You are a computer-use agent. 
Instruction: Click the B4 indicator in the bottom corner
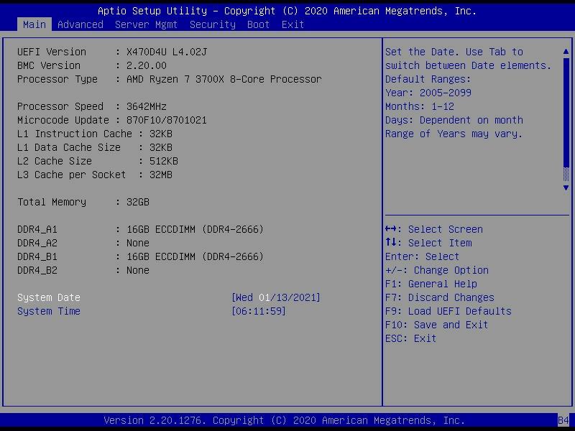pyautogui.click(x=563, y=420)
